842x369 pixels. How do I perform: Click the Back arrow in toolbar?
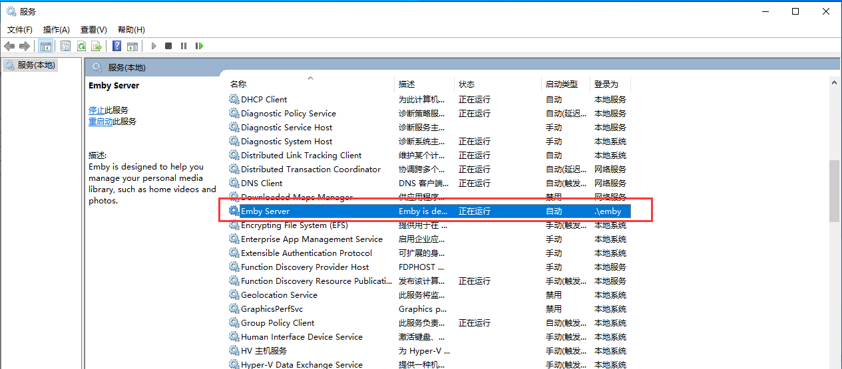click(x=9, y=46)
